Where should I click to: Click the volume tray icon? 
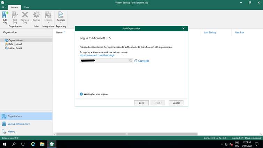(x=231, y=144)
